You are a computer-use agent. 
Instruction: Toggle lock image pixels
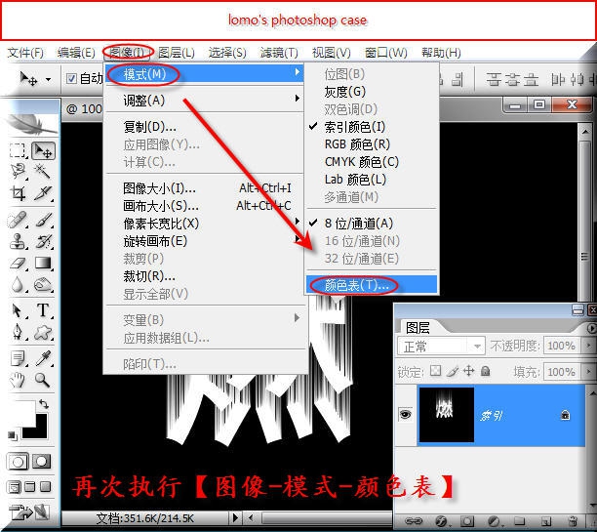click(x=452, y=371)
